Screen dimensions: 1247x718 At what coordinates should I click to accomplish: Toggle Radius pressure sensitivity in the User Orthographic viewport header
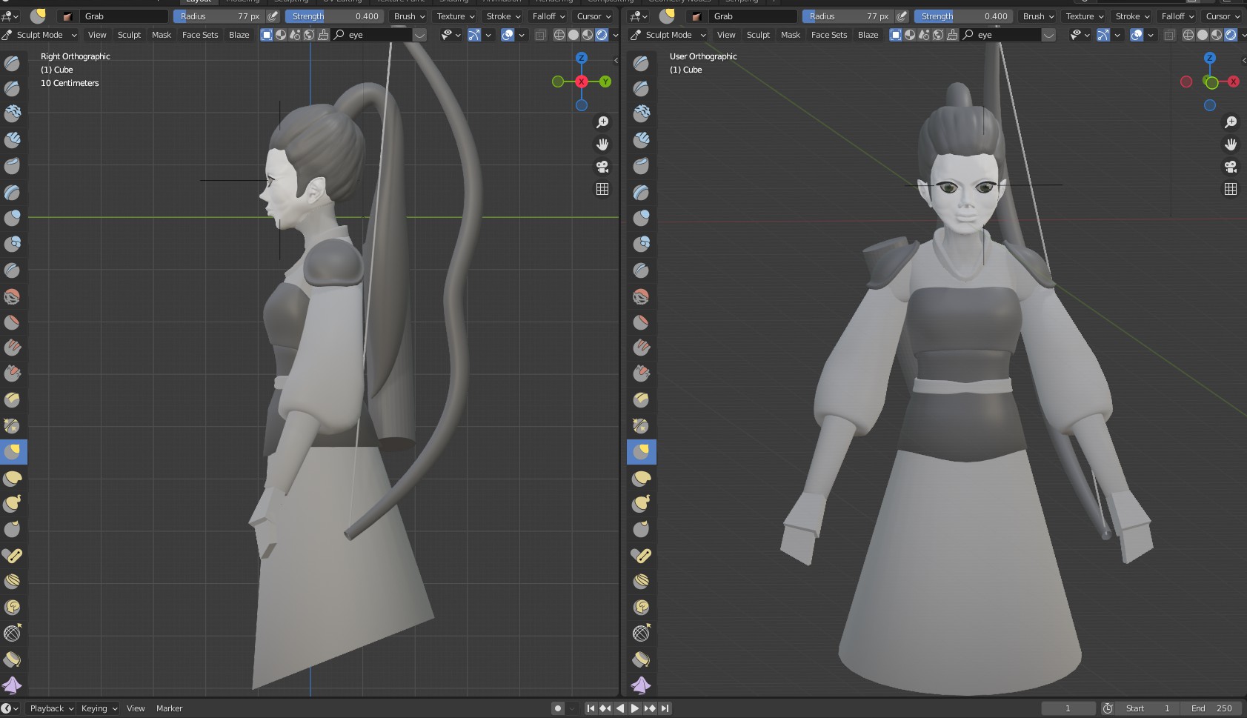[x=902, y=16]
